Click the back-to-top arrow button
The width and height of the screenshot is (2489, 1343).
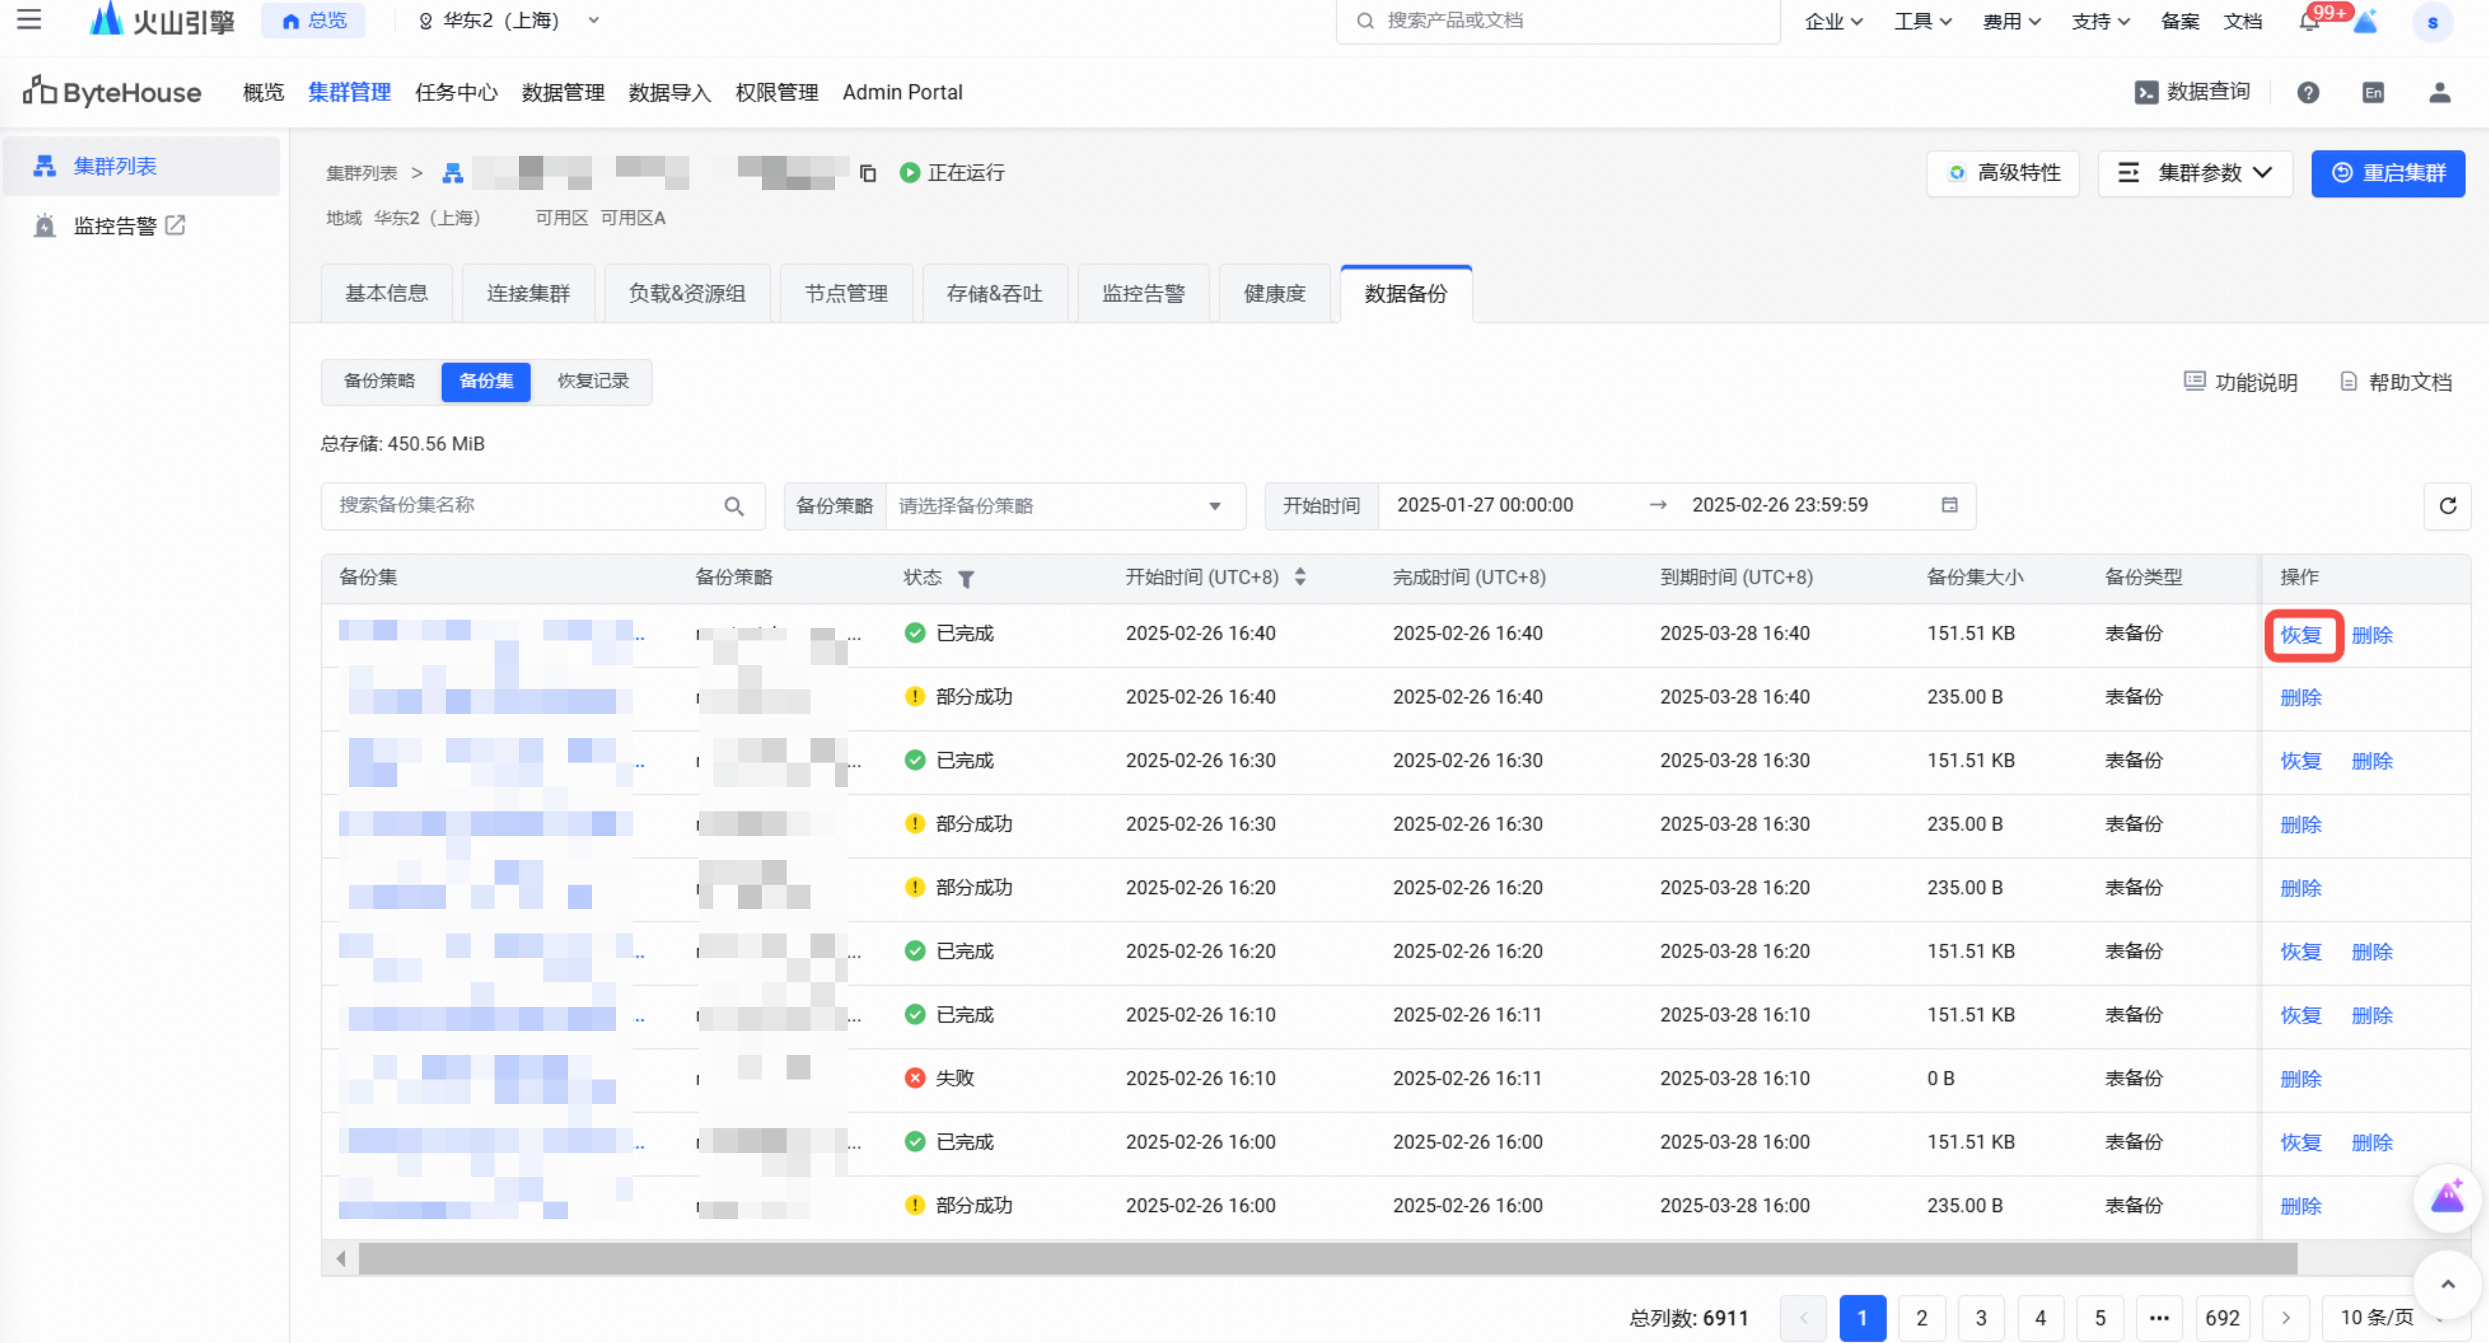click(x=2447, y=1284)
